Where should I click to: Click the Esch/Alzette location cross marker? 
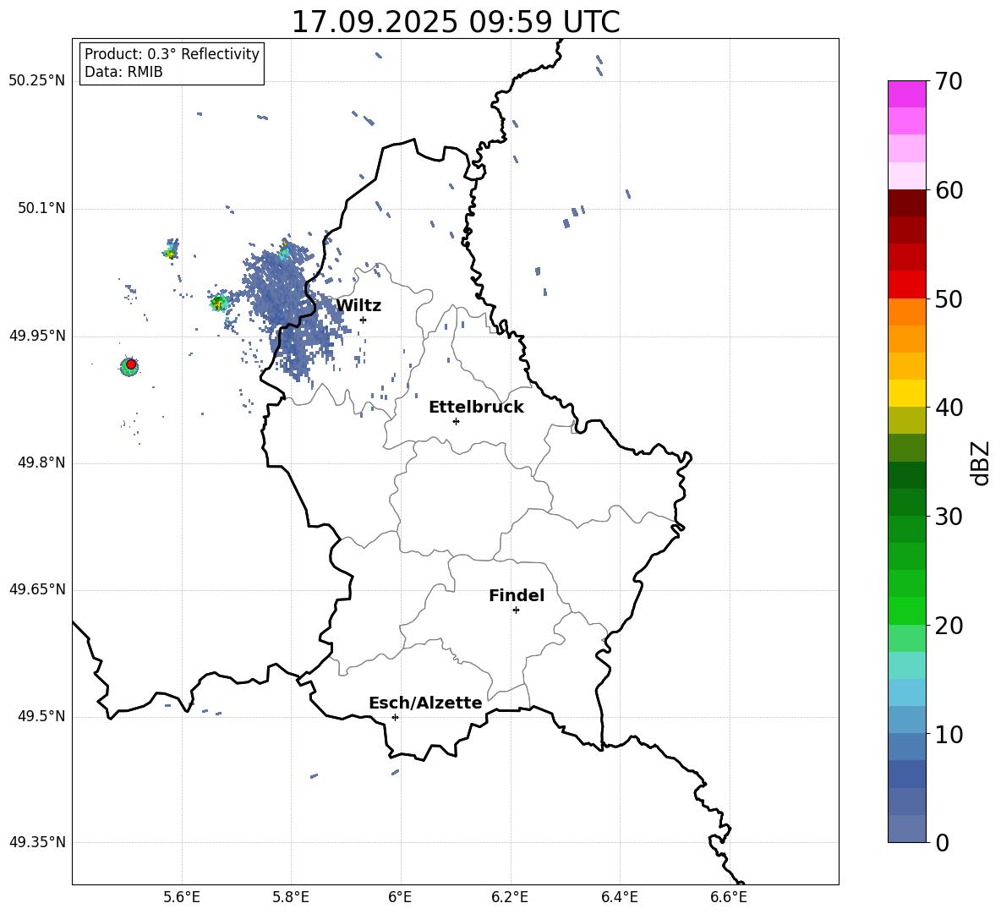pos(395,717)
